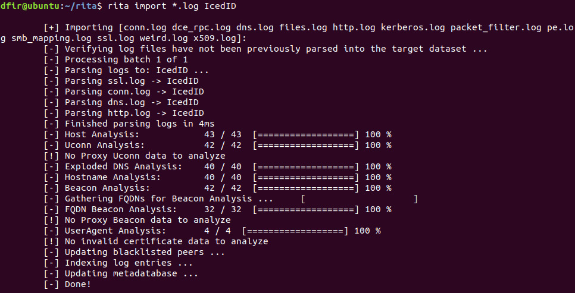
Task: Click 'Parsing dns.log -> IcedID' line
Action: [x=121, y=102]
